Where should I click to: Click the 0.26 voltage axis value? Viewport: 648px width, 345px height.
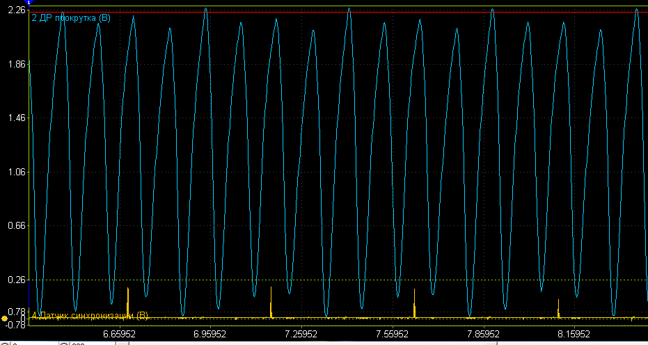tap(16, 280)
